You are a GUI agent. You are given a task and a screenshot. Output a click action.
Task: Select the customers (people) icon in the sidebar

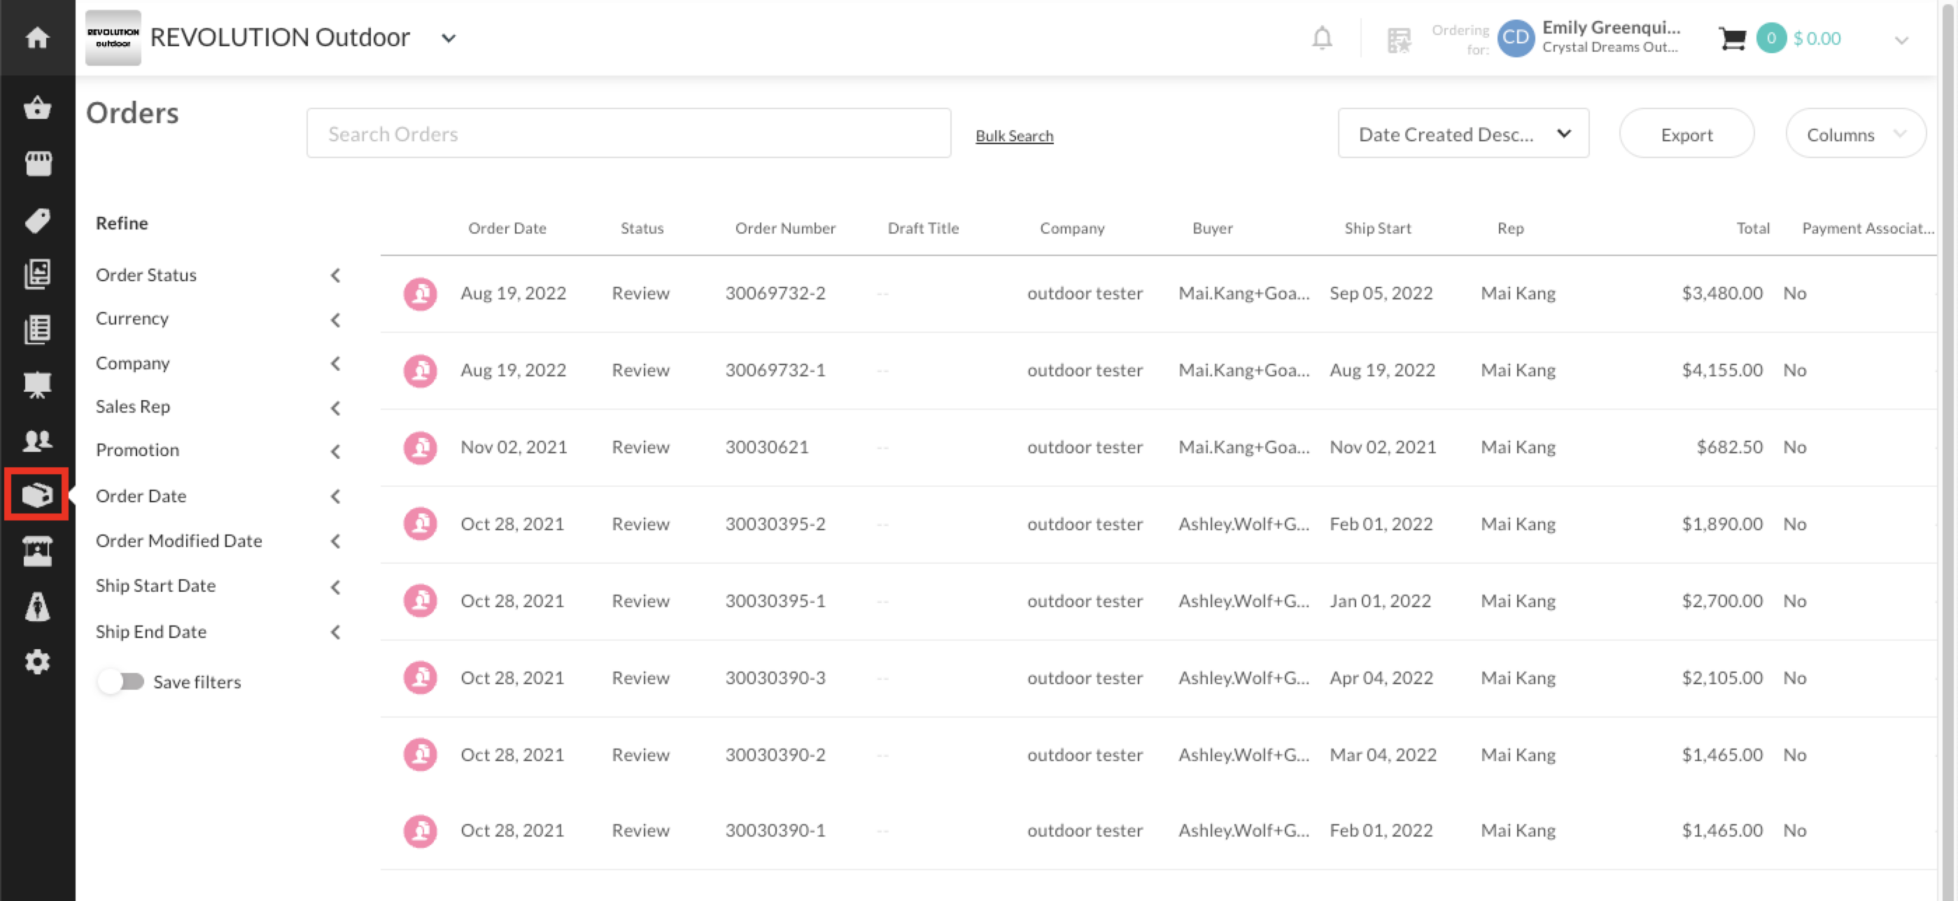pyautogui.click(x=36, y=440)
